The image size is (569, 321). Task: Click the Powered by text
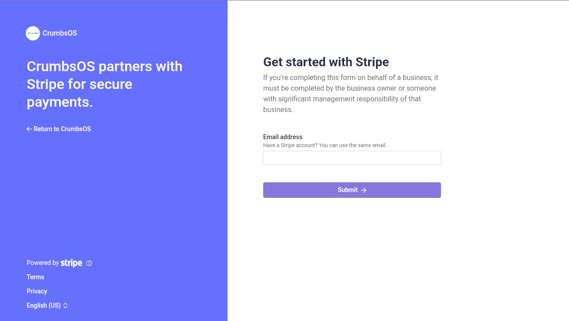tap(43, 263)
